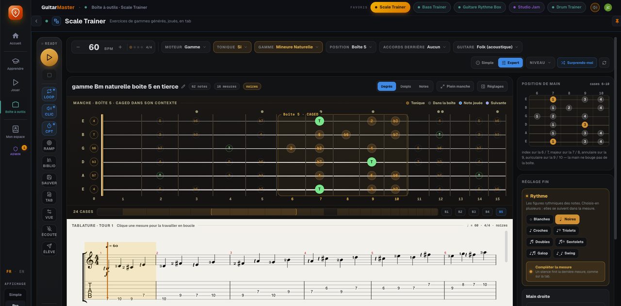Switch to Bass Trainer favorite

[432, 7]
